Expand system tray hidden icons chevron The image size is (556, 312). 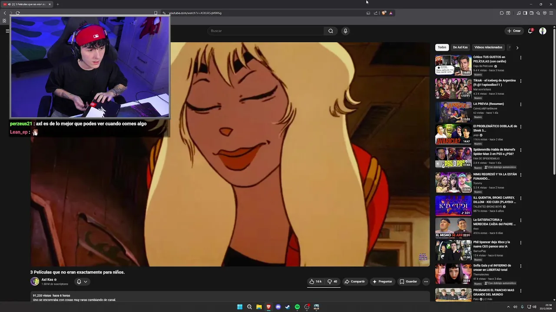(x=508, y=307)
